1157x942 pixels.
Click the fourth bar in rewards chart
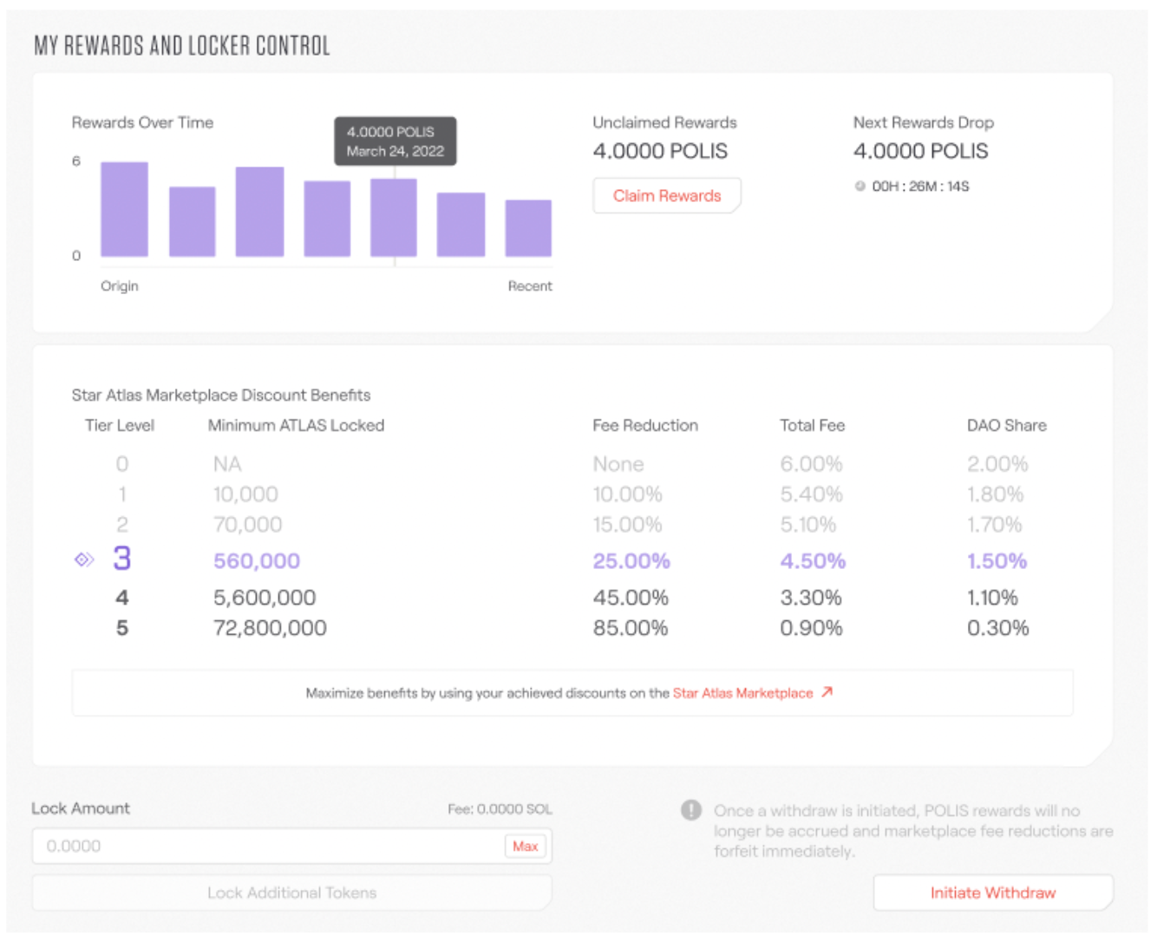(327, 219)
